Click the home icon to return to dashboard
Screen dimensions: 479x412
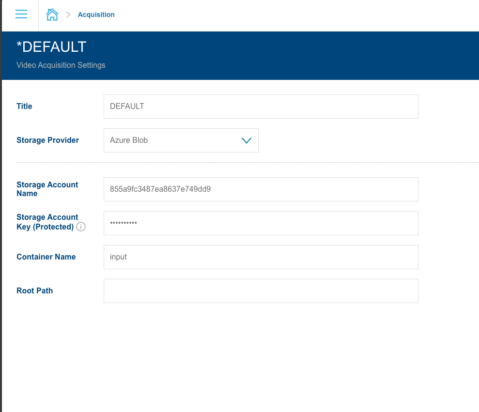(x=52, y=14)
